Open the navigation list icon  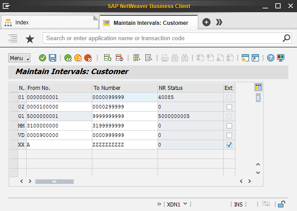pyautogui.click(x=13, y=38)
